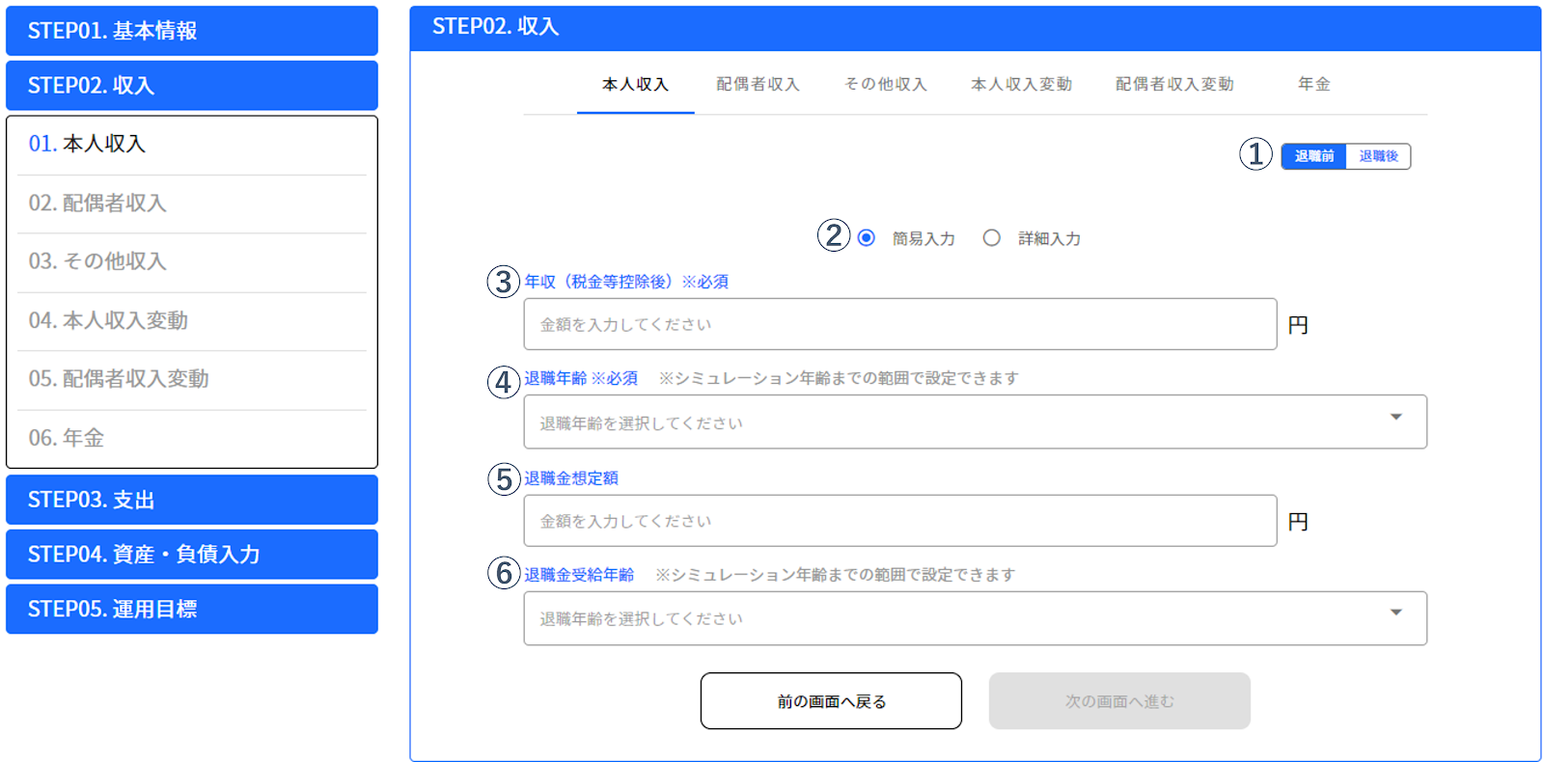Open the 退職年齢 dropdown
1544x762 pixels.
[x=975, y=422]
